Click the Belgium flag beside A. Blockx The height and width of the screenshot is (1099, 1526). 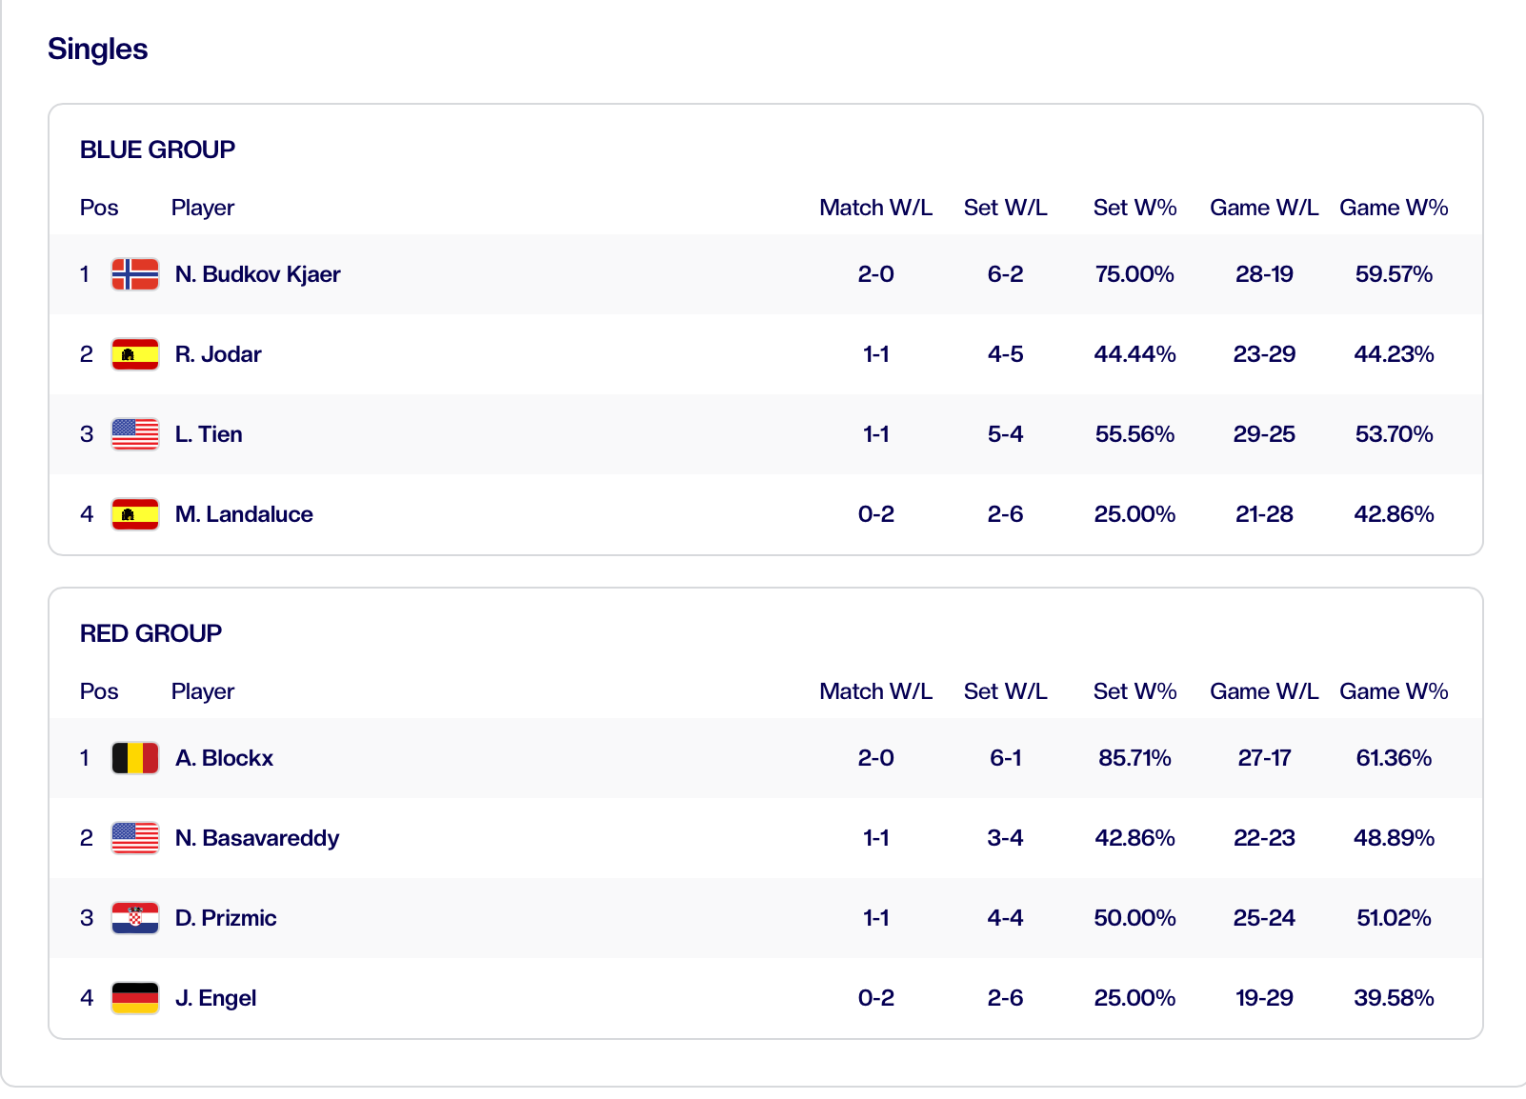[x=134, y=758]
